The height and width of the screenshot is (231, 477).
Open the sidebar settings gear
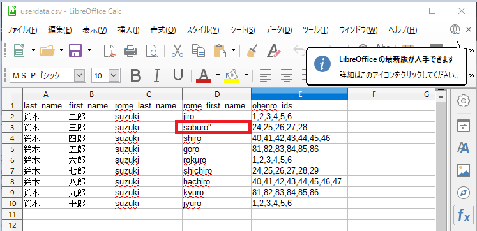[464, 101]
